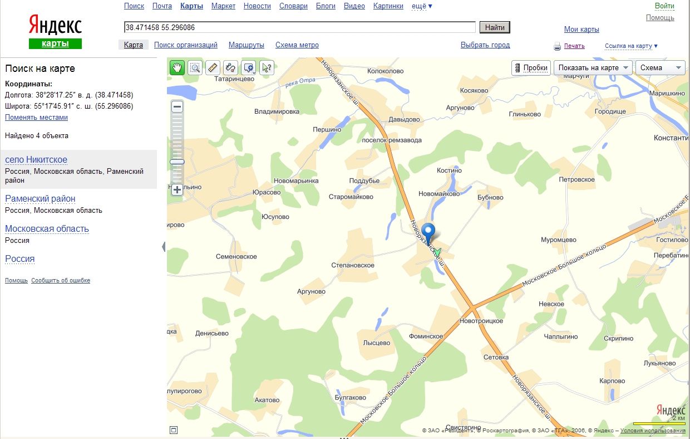Activate the ruler distance tool
The width and height of the screenshot is (690, 439).
click(213, 68)
